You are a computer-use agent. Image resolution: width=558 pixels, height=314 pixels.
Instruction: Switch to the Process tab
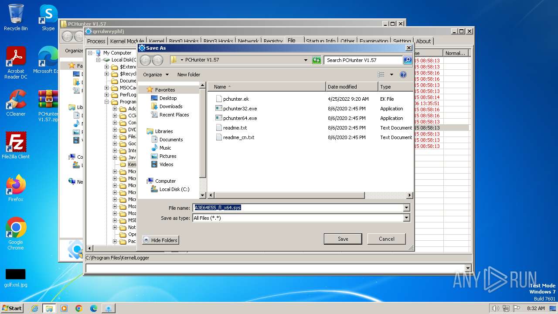(96, 41)
